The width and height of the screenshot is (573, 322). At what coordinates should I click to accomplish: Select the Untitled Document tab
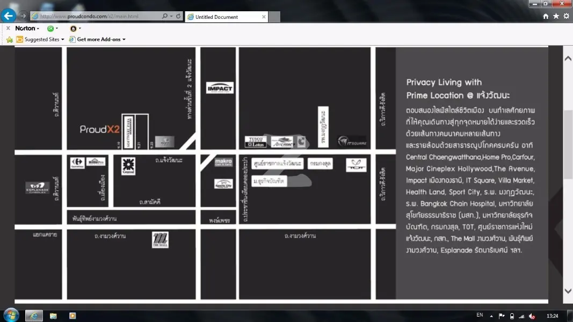[x=227, y=17]
